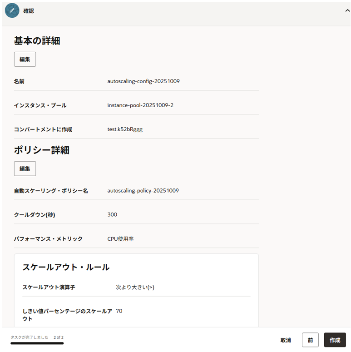This screenshot has height=352, width=351.
Task: Click the compartment value test.k52bRggg
Action: point(125,129)
